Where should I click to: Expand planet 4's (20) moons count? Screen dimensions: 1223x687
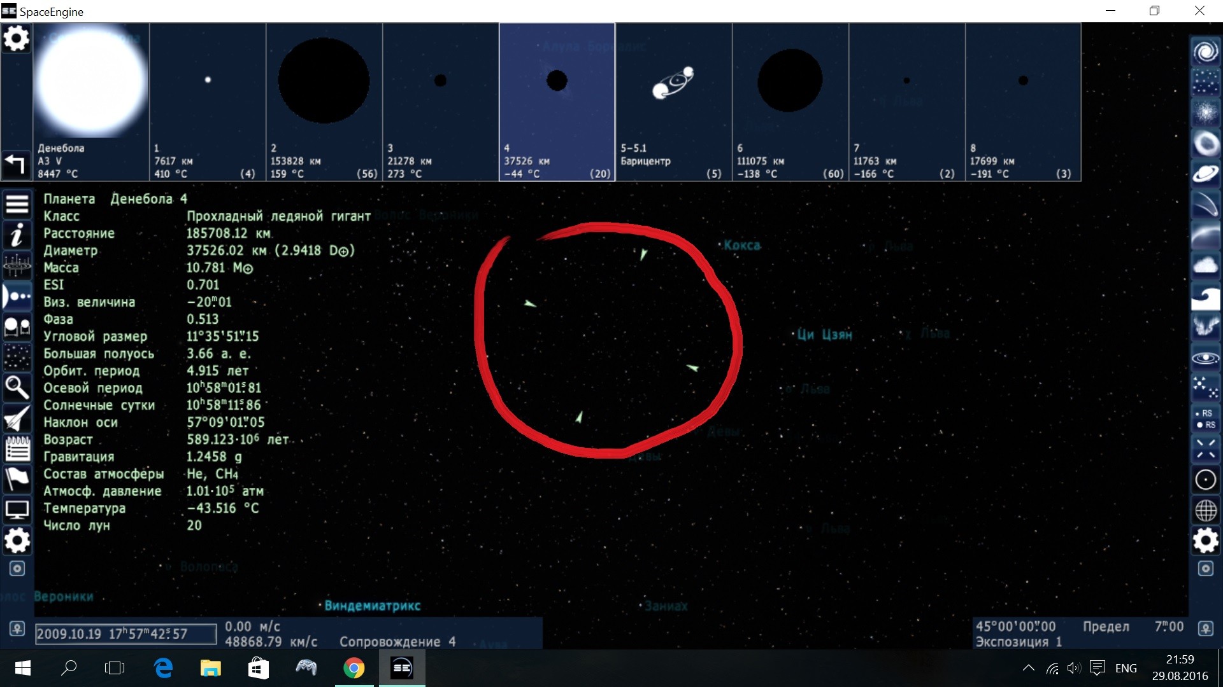(x=600, y=174)
